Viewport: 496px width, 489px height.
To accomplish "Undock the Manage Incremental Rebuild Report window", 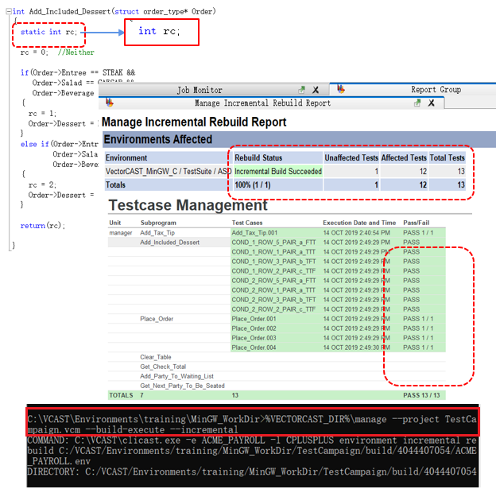I will pyautogui.click(x=417, y=103).
